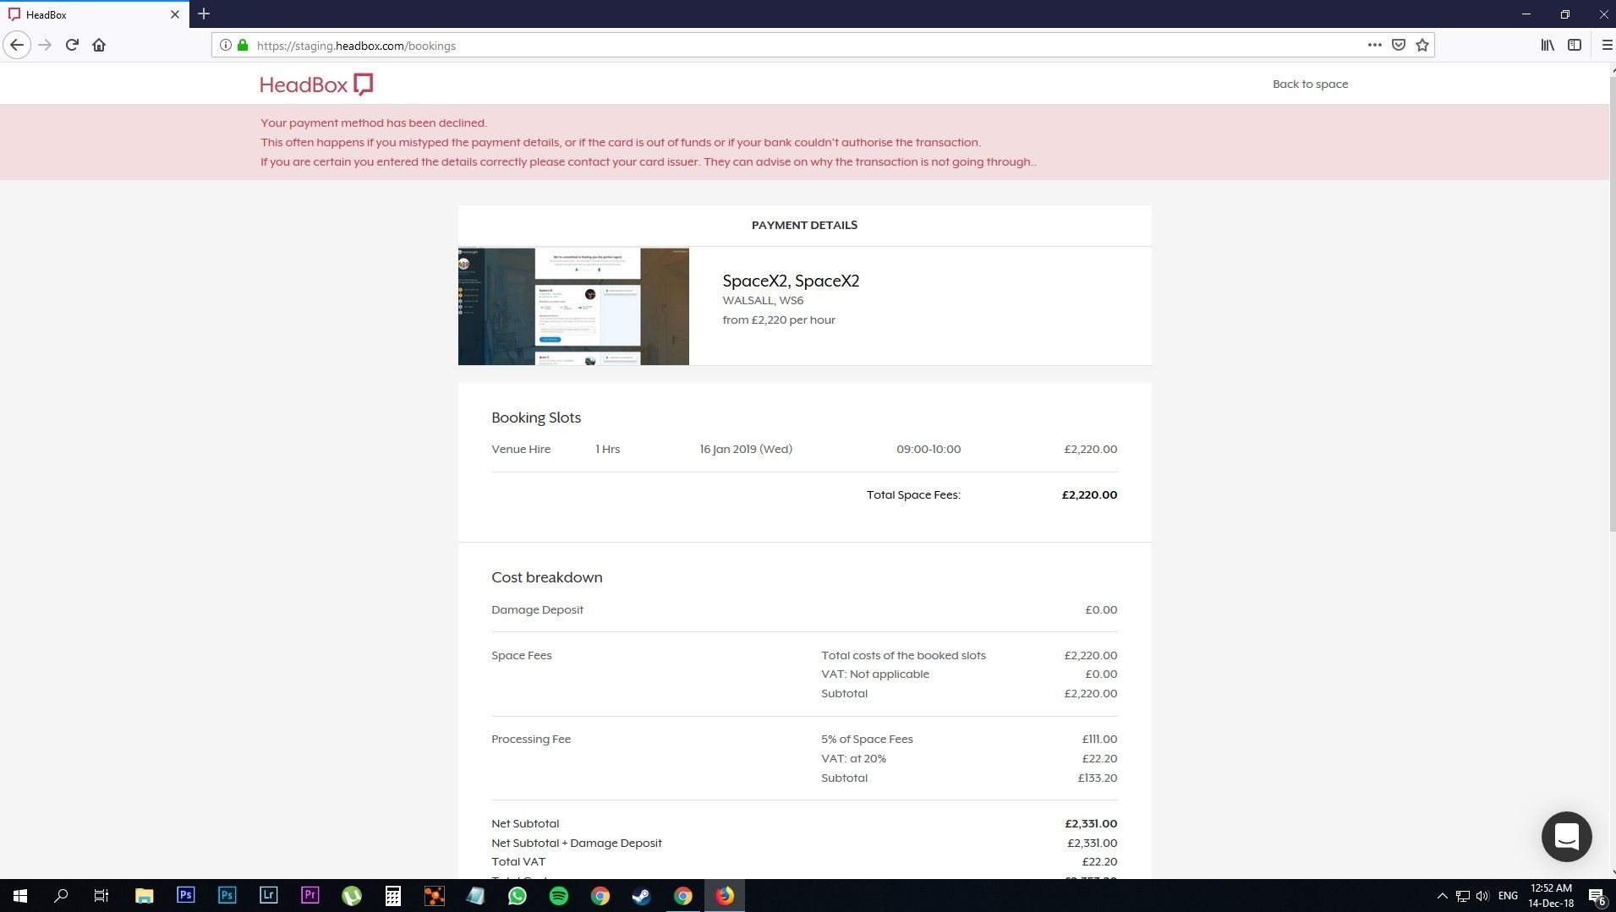Screen dimensions: 1616x912
Task: Go to the browser home page
Action: click(99, 46)
